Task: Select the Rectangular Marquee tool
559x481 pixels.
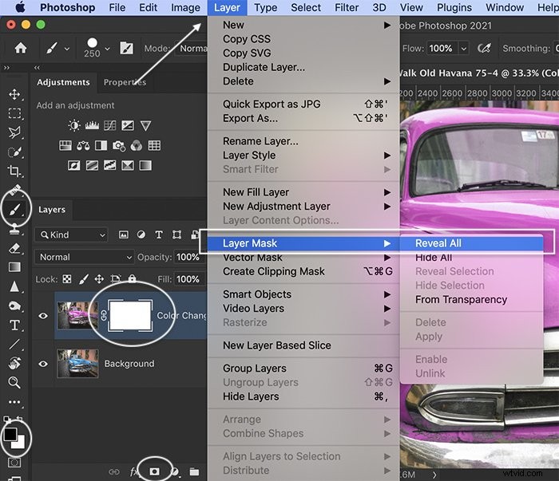Action: pyautogui.click(x=14, y=113)
